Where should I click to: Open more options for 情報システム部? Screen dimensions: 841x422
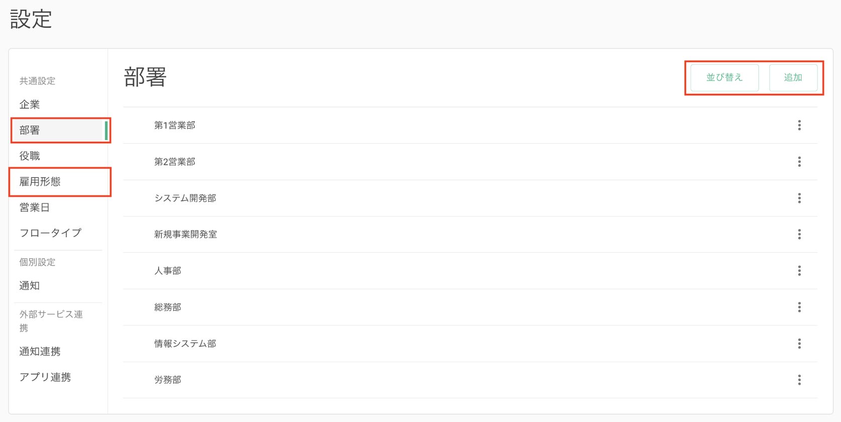[799, 344]
